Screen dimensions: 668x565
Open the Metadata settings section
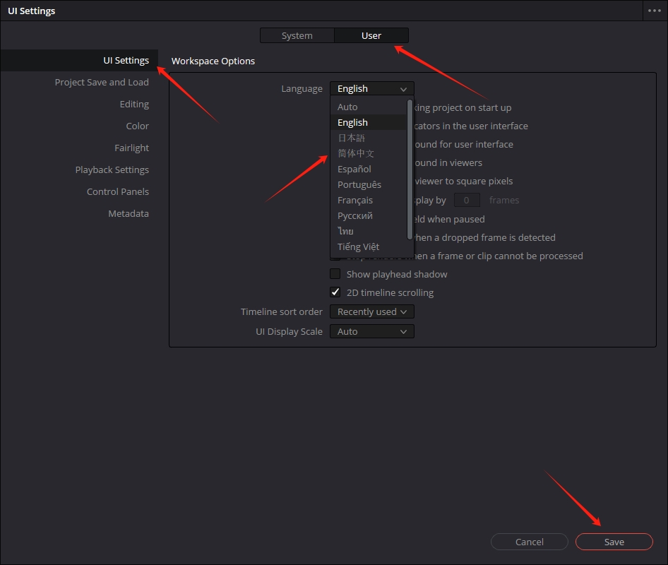(128, 213)
